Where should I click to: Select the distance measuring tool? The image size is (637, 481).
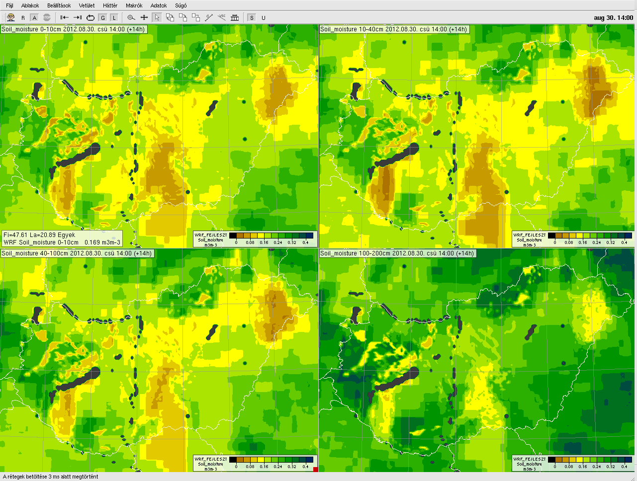209,17
